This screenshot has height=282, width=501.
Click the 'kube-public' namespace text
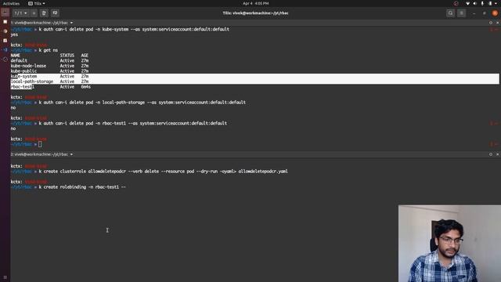(23, 71)
